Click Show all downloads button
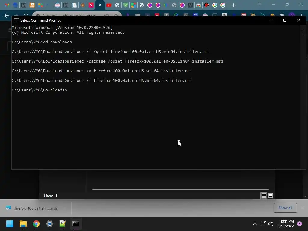Image resolution: width=308 pixels, height=231 pixels. 285,208
